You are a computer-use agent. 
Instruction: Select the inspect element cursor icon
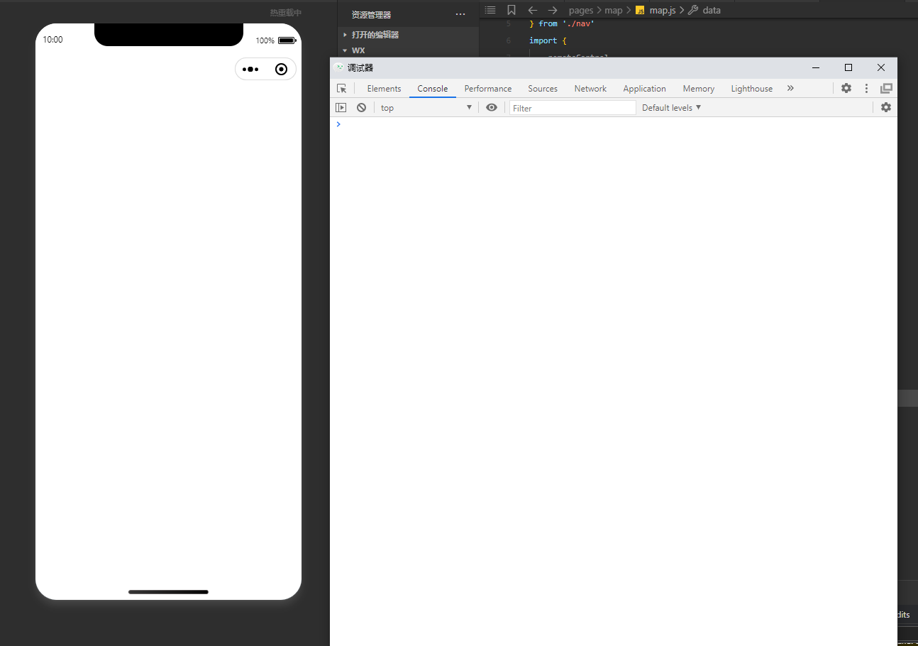(342, 88)
